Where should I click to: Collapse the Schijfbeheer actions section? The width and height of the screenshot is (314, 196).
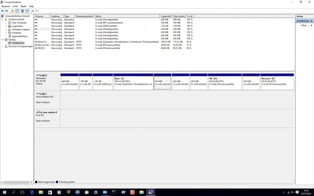pyautogui.click(x=311, y=21)
